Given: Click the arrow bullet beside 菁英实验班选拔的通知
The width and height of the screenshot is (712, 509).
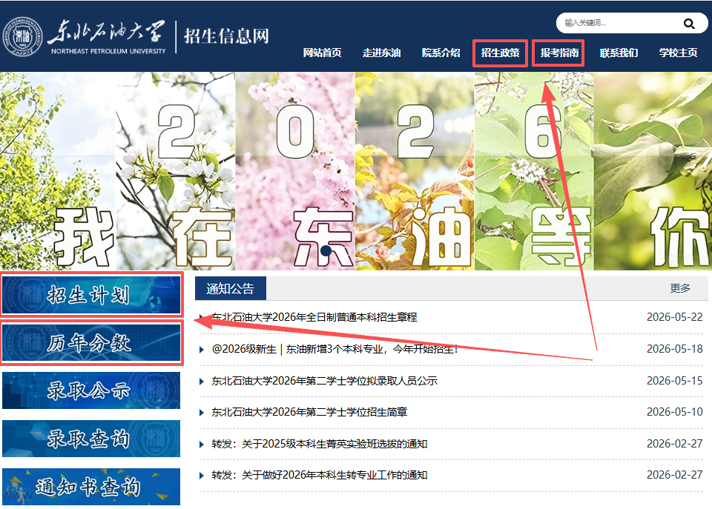Looking at the screenshot, I should 202,444.
